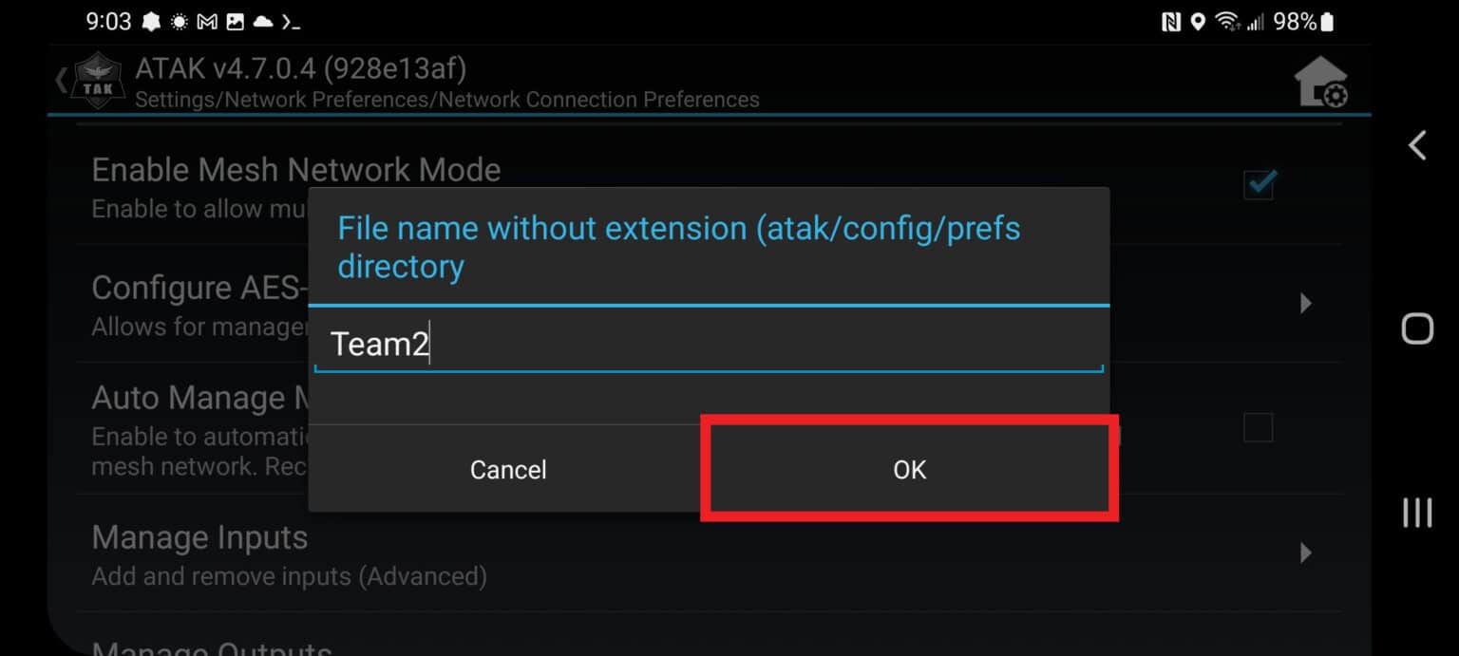Open the recent apps button
1459x656 pixels.
(1417, 513)
